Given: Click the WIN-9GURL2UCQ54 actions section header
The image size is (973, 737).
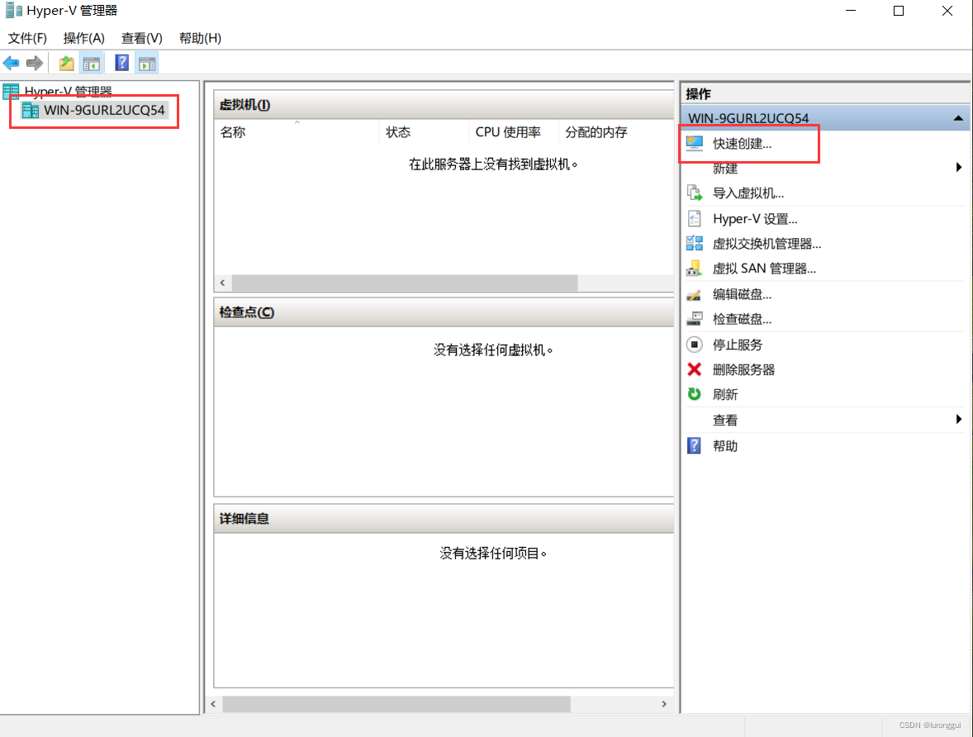Looking at the screenshot, I should point(825,118).
